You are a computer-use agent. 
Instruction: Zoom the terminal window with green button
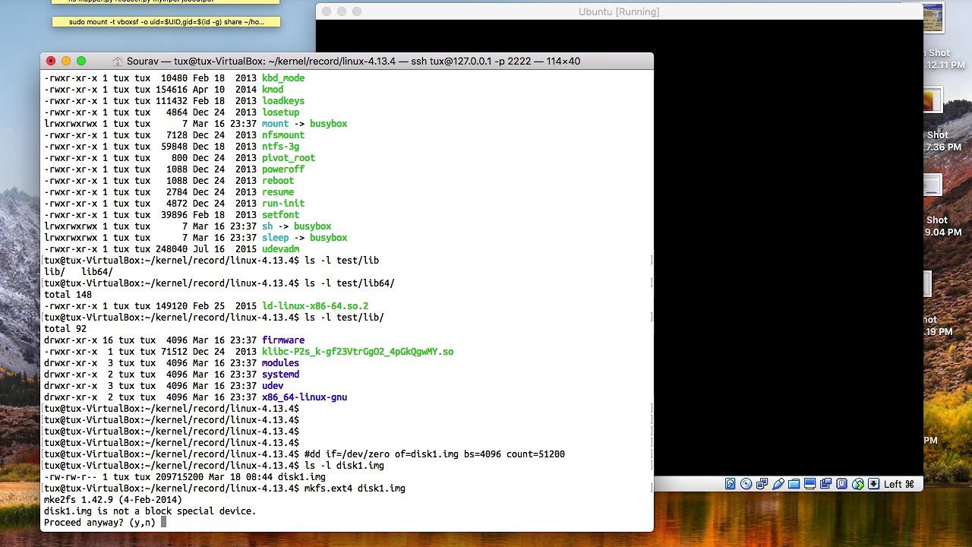(x=81, y=61)
